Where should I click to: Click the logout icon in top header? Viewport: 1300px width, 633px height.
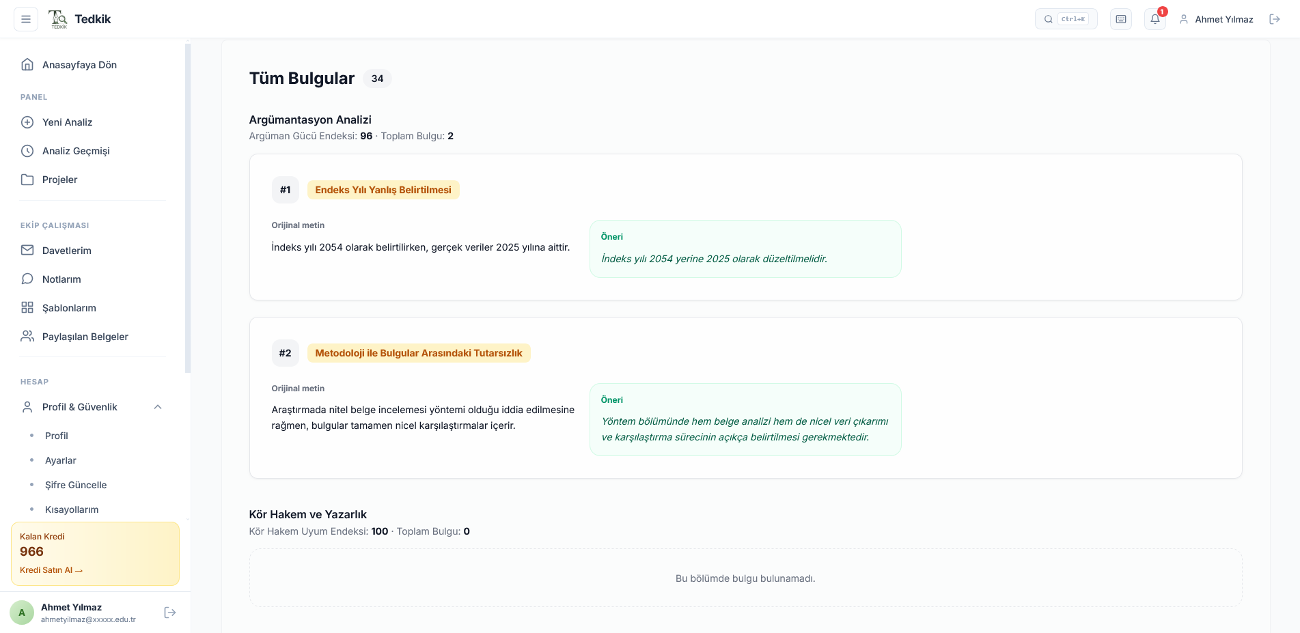[x=1275, y=19]
